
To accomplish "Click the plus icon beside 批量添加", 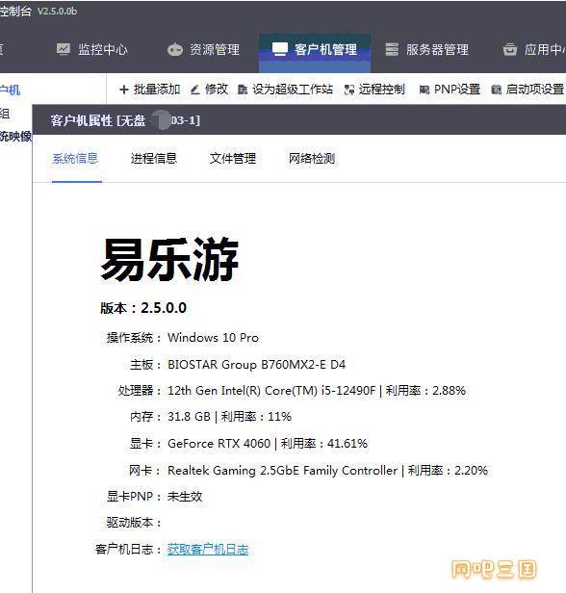I will [123, 90].
